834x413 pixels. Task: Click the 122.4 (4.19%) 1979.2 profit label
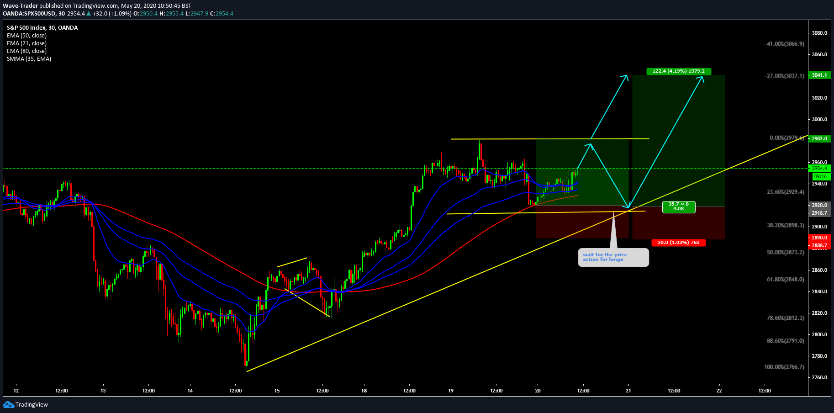click(679, 71)
